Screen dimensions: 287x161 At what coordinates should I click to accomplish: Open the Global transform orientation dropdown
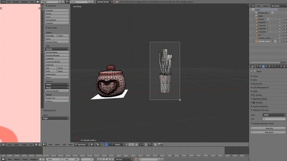120,144
